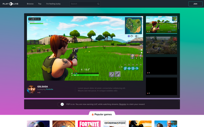204x127 pixels.
Task: Click the Lorem ipsum stream description
Action: coord(102,90)
